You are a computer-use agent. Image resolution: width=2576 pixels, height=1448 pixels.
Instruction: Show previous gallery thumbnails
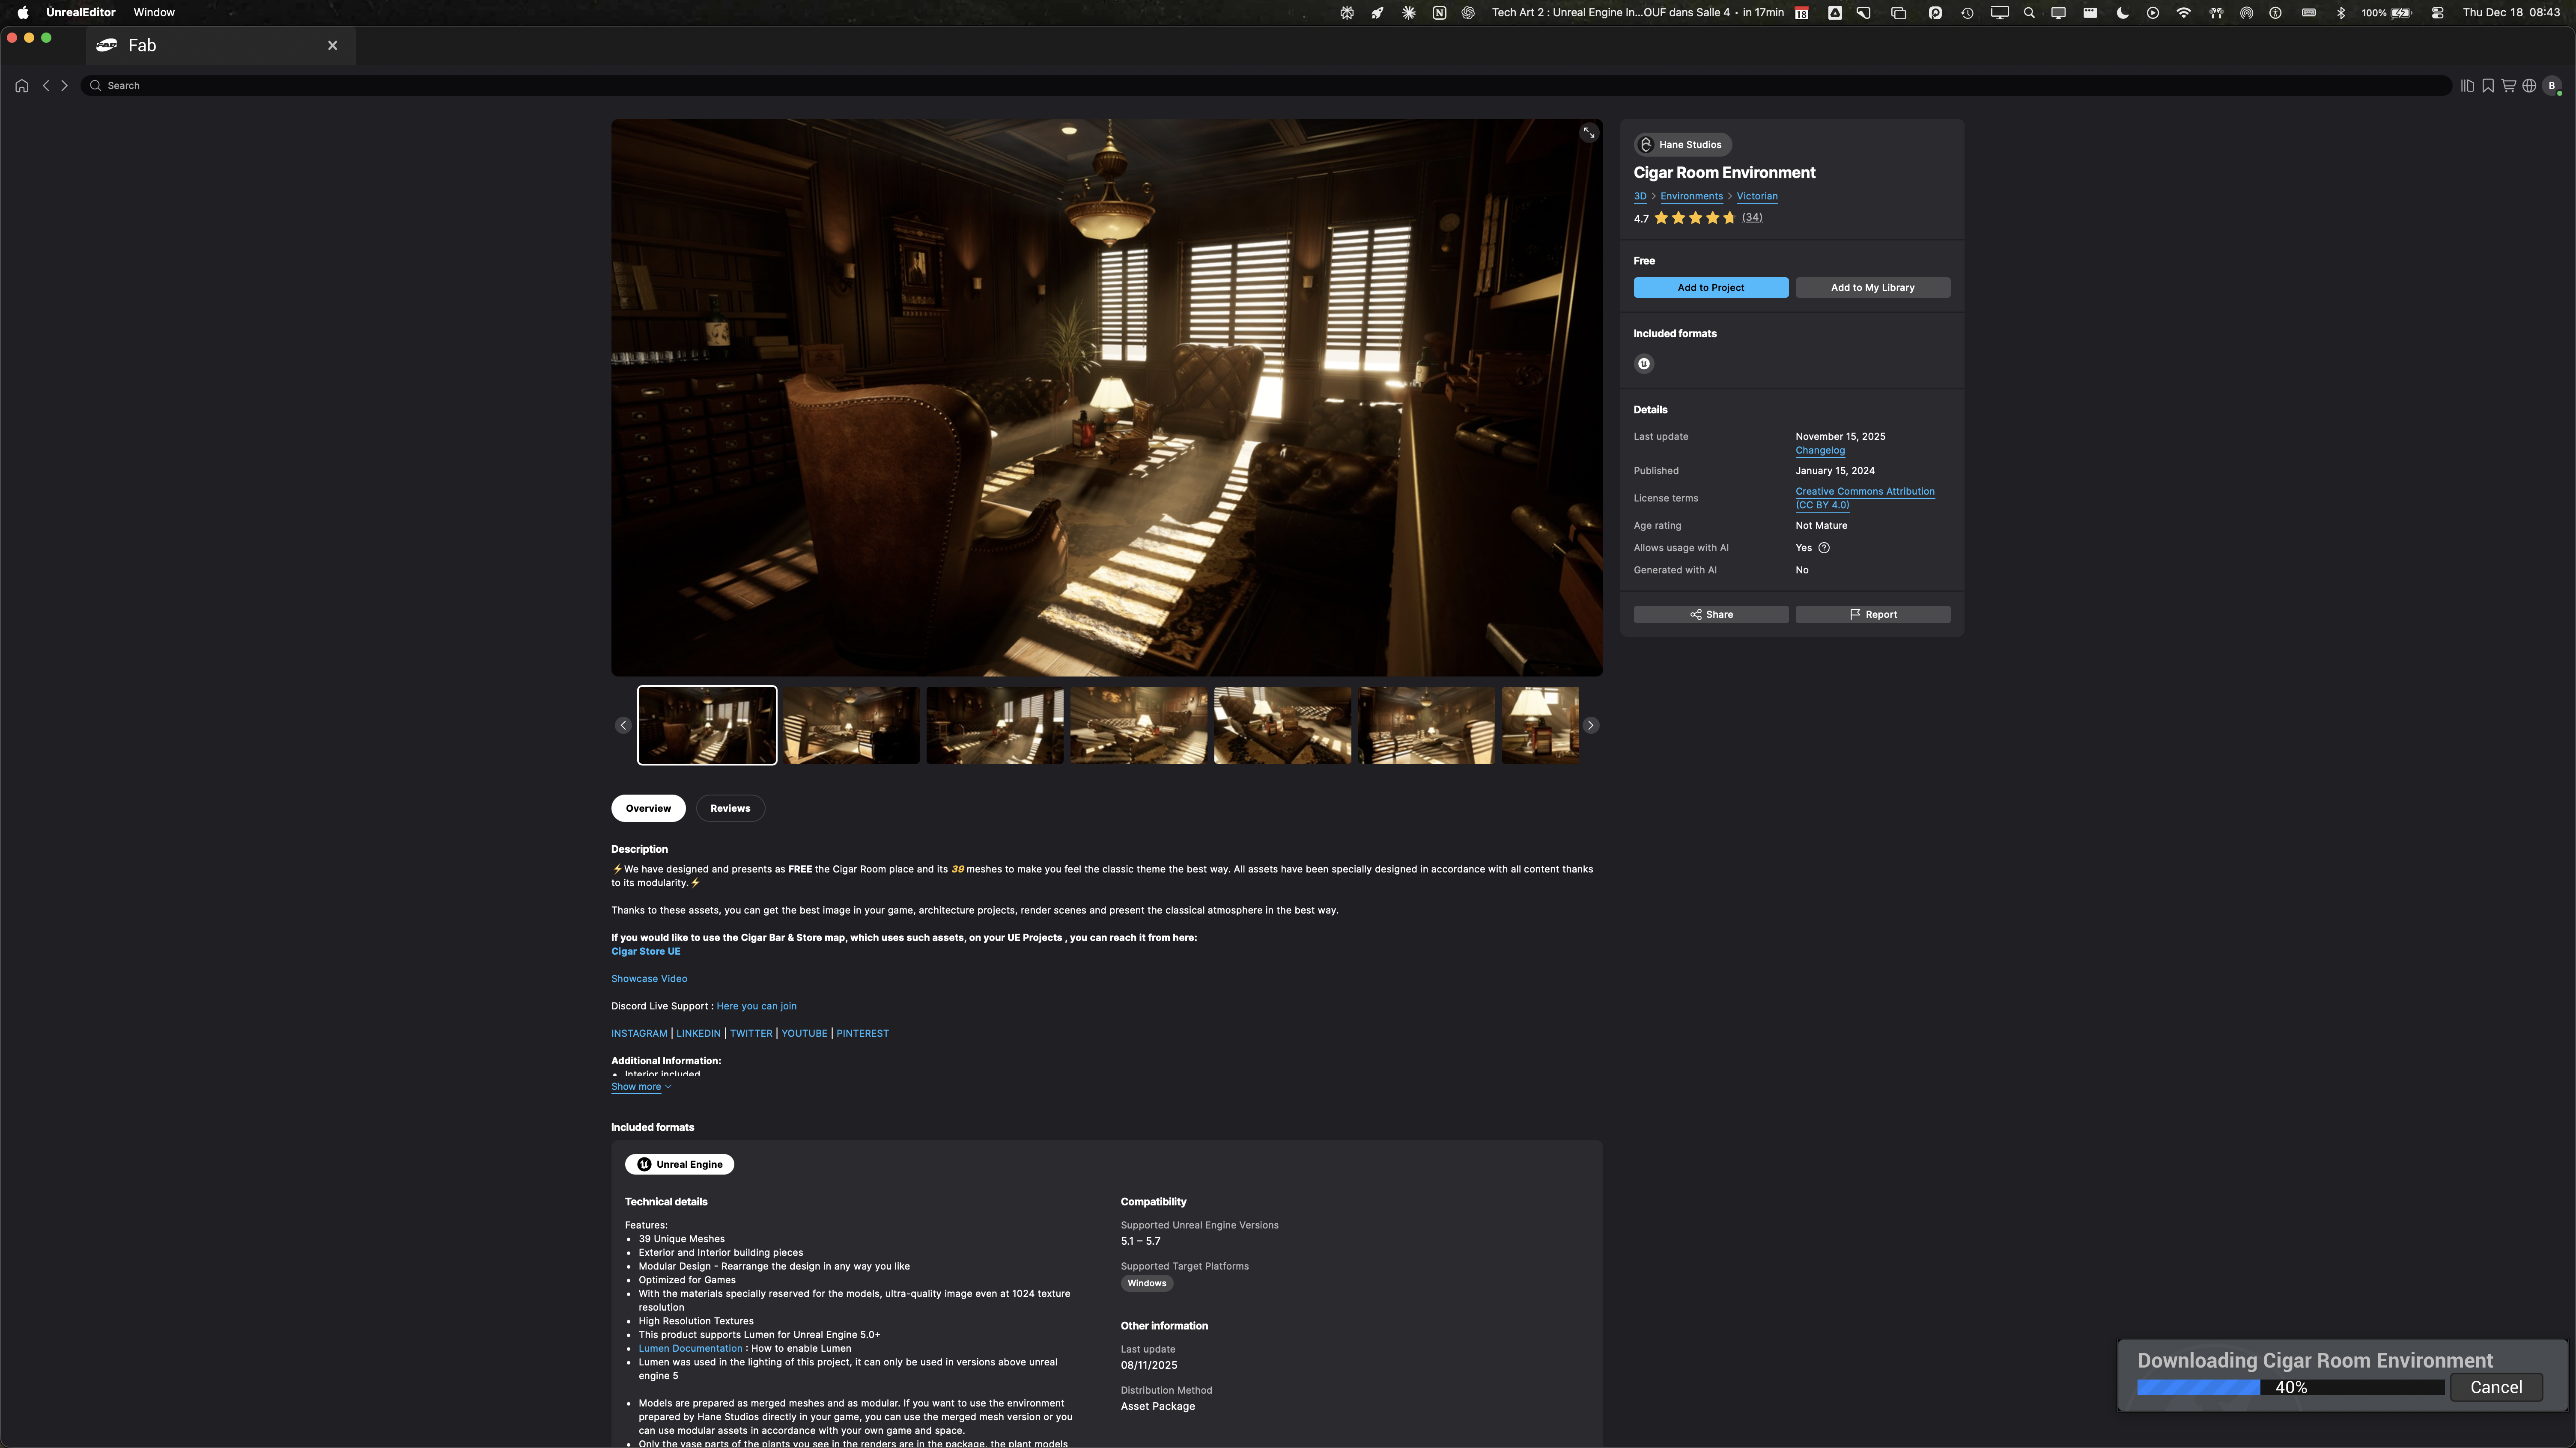click(x=623, y=726)
